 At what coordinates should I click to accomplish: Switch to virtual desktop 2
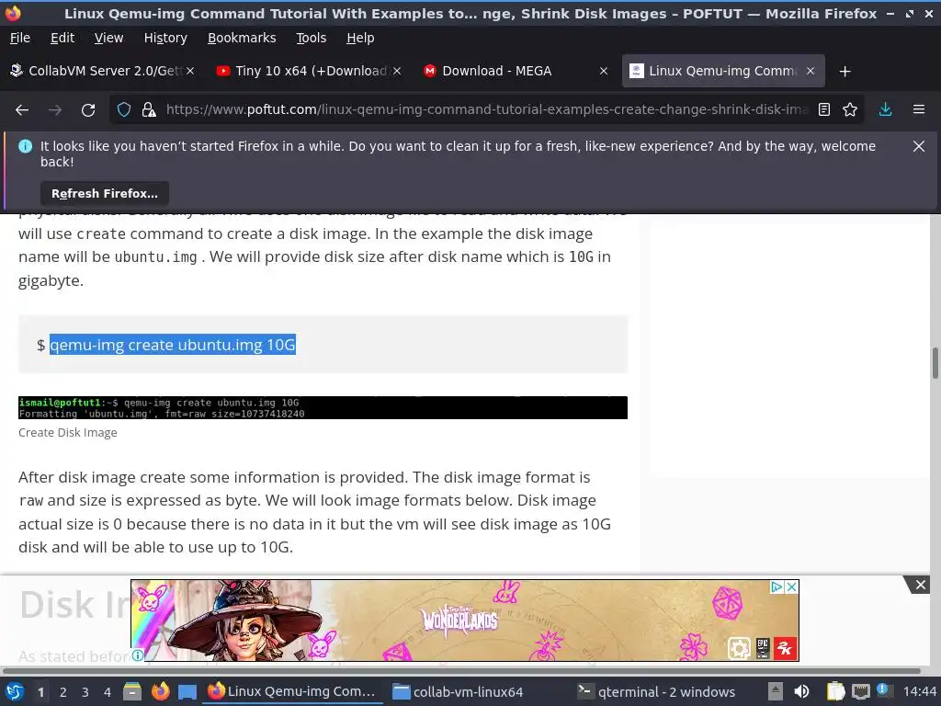pos(63,692)
